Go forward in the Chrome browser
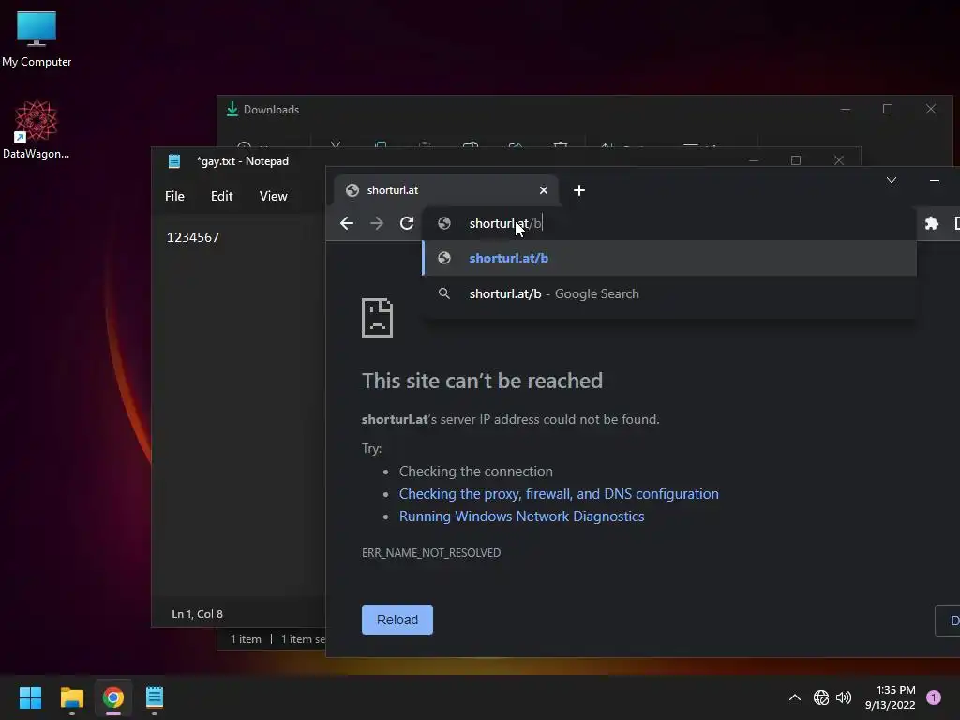960x720 pixels. [x=377, y=223]
